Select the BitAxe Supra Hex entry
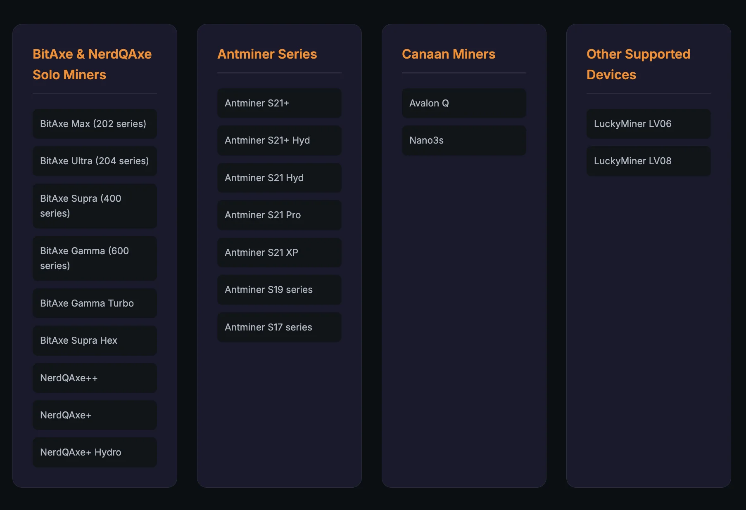Screen dimensions: 746x510 pos(95,340)
